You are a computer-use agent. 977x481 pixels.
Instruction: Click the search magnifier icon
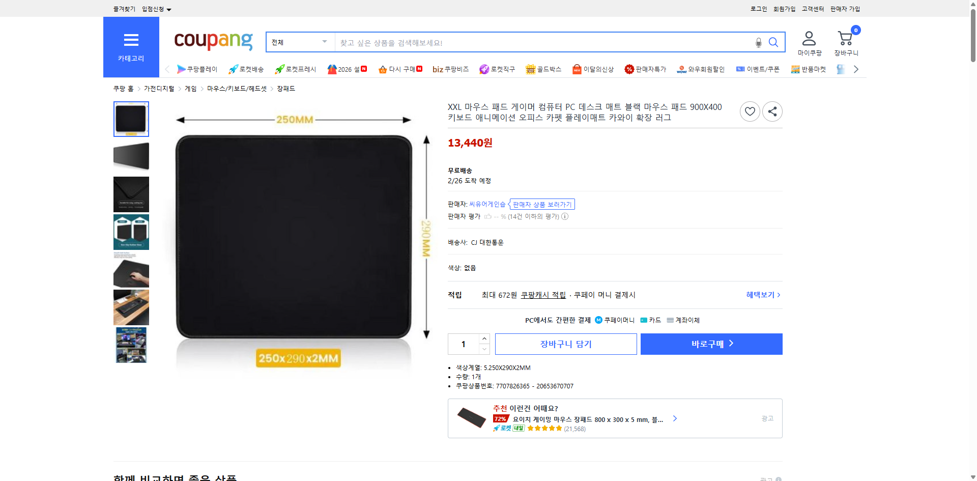click(773, 42)
